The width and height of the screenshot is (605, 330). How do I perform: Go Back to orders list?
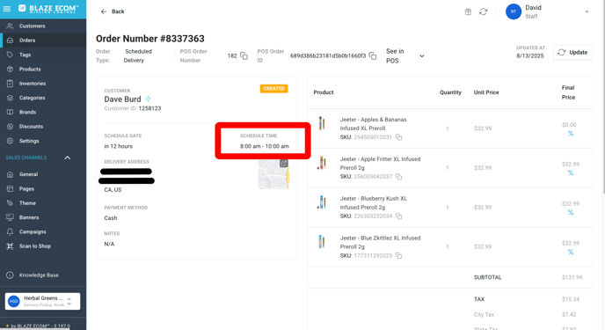[x=113, y=11]
